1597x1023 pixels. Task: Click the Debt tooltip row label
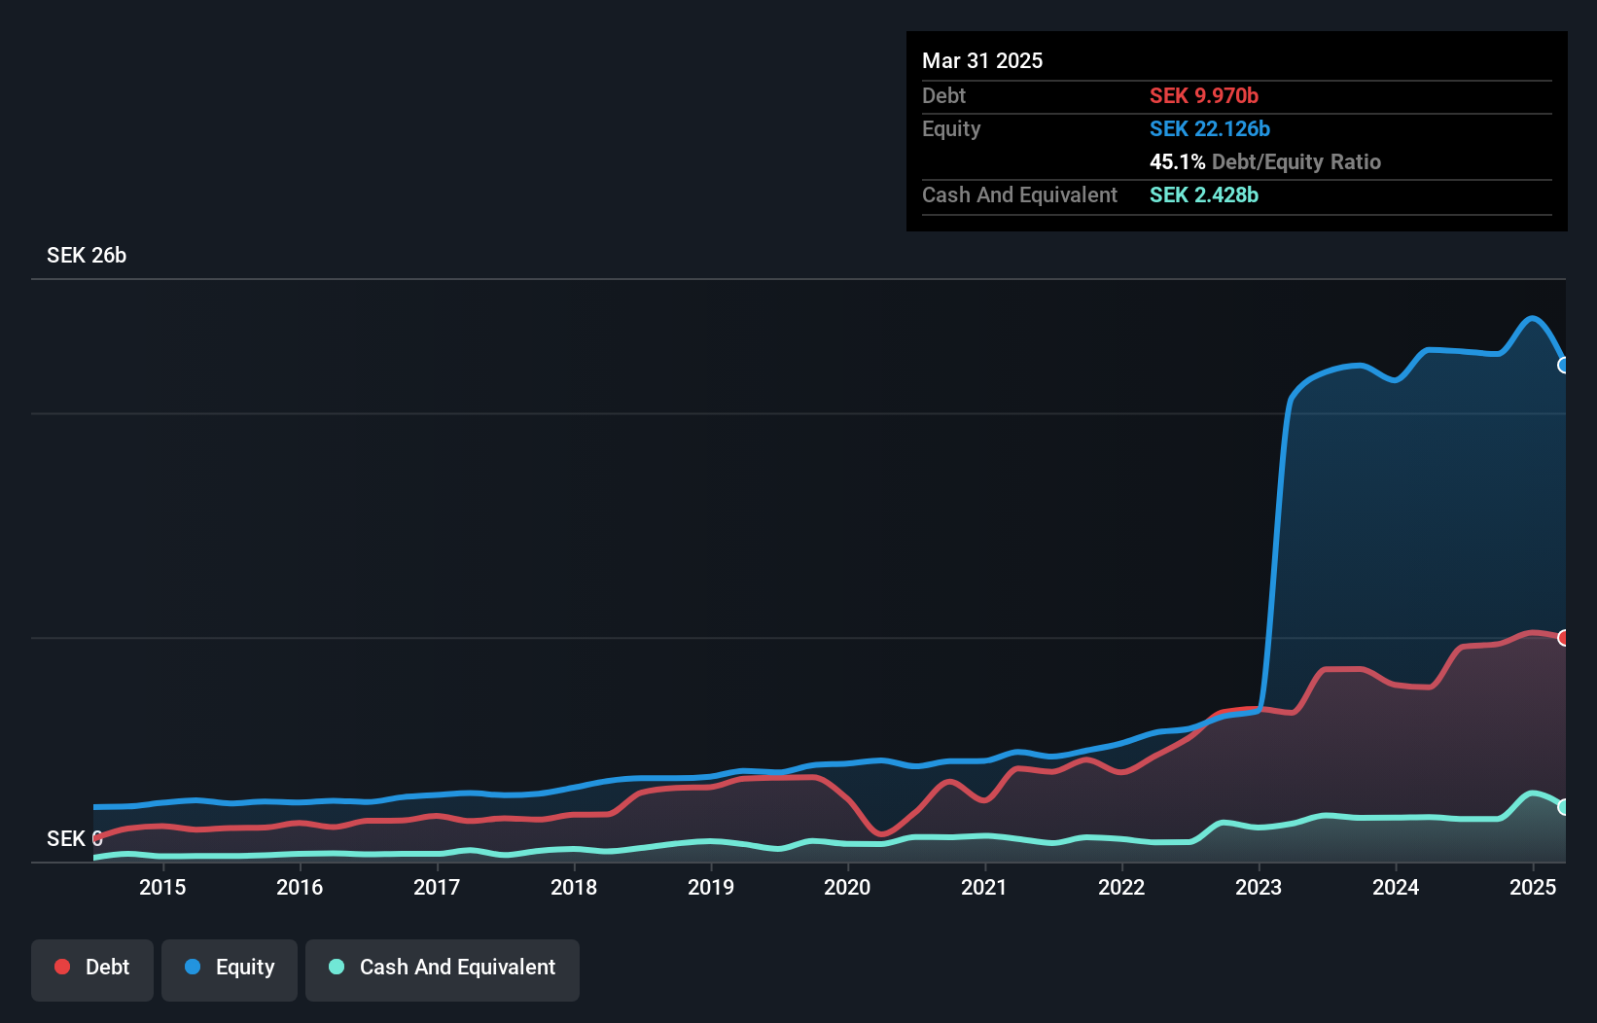click(x=943, y=95)
